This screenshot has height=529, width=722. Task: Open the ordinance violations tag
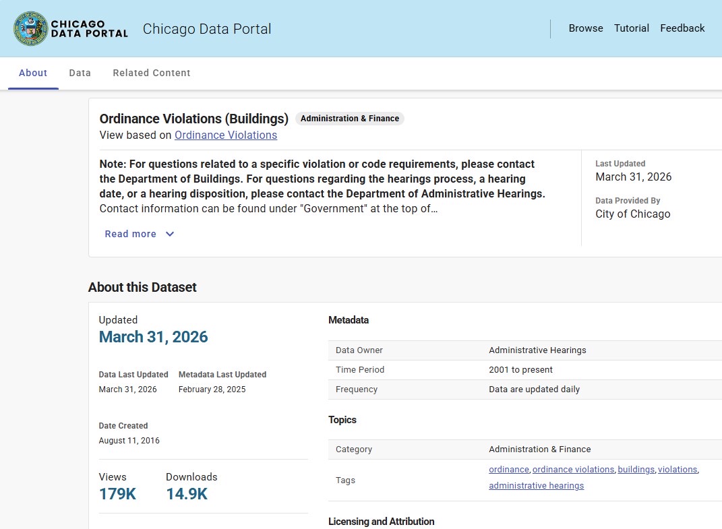[573, 469]
